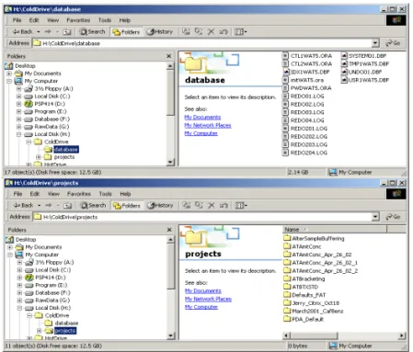Close Folders pane in projects window

(x=169, y=230)
